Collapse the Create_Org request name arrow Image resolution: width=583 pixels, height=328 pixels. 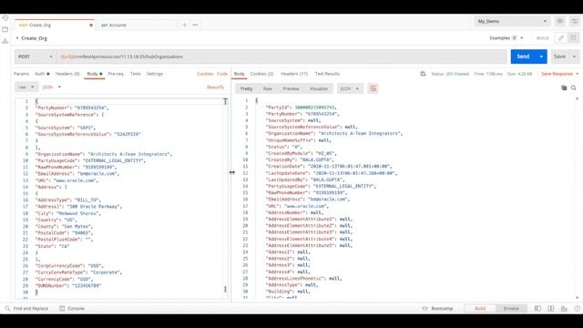[17, 38]
